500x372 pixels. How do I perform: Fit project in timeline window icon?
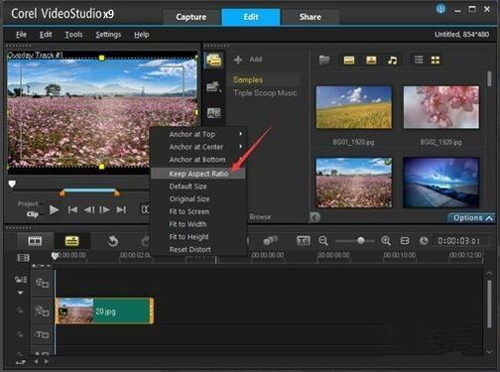[x=405, y=241]
